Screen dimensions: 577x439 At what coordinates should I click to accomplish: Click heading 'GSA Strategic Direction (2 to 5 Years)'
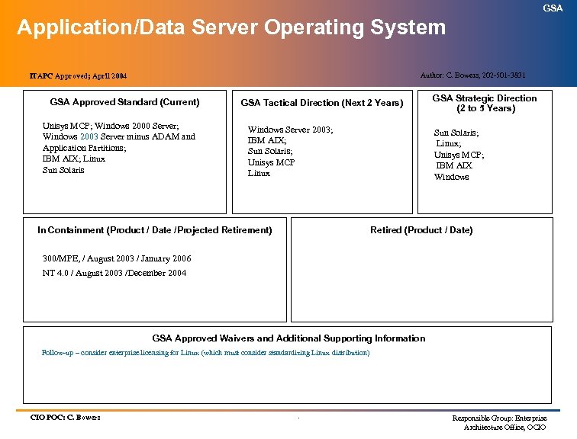tap(485, 103)
